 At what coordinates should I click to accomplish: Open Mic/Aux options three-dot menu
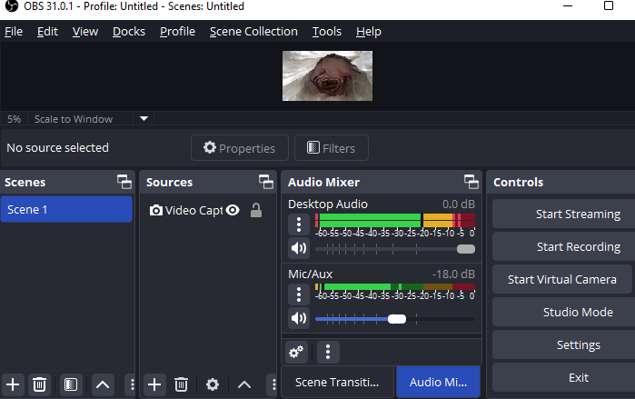(299, 294)
